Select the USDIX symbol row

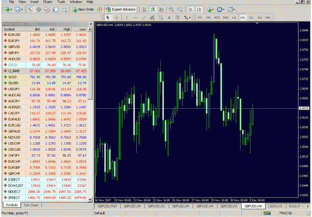45,65
